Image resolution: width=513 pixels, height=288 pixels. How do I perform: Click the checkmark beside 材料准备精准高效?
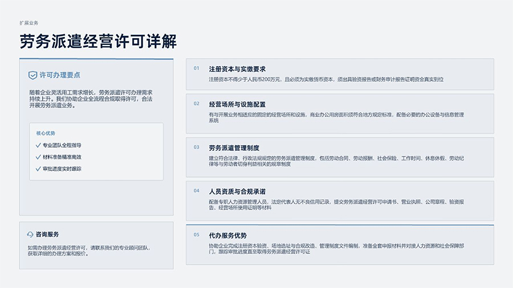click(38, 157)
